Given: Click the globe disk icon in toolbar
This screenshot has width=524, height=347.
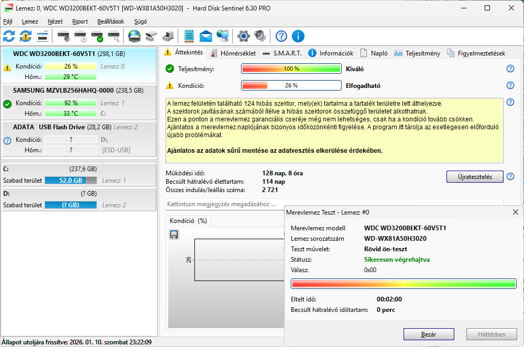Looking at the screenshot, I should tap(134, 36).
